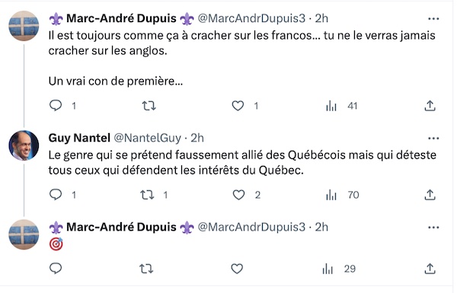457x293 pixels.
Task: Reply to first Marc-André Dupuis tweet
Action: 56,106
